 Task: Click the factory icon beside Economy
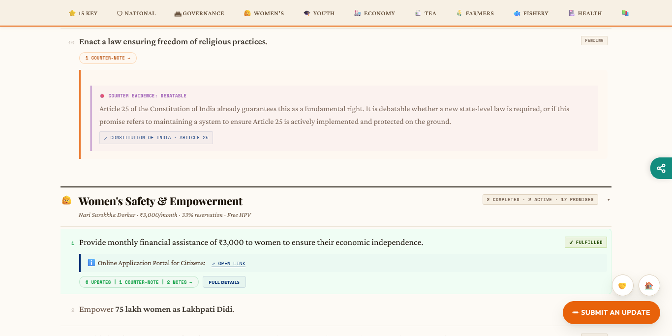coord(358,13)
